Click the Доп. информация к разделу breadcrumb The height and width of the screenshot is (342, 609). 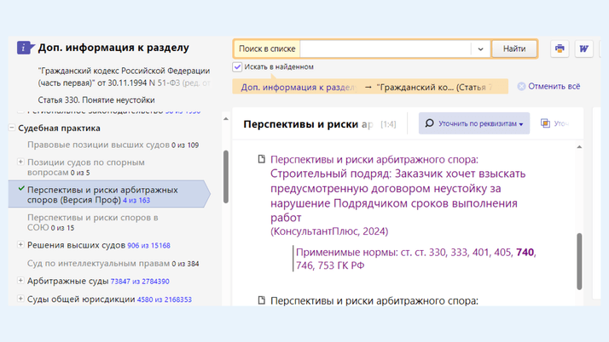tap(299, 87)
